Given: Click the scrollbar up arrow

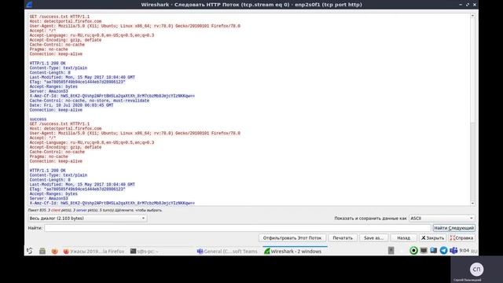Looking at the screenshot, I should tap(472, 16).
